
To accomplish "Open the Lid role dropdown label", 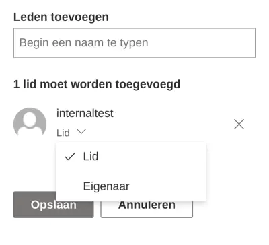I will 63,133.
